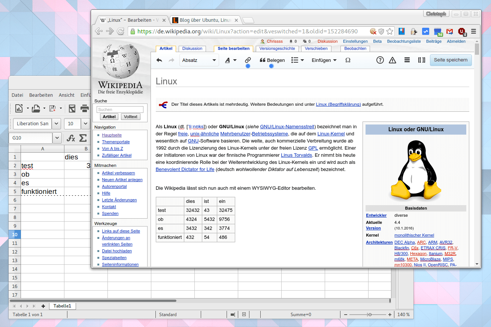491x327 pixels.
Task: Insert special character via the Ω icon
Action: pyautogui.click(x=348, y=60)
